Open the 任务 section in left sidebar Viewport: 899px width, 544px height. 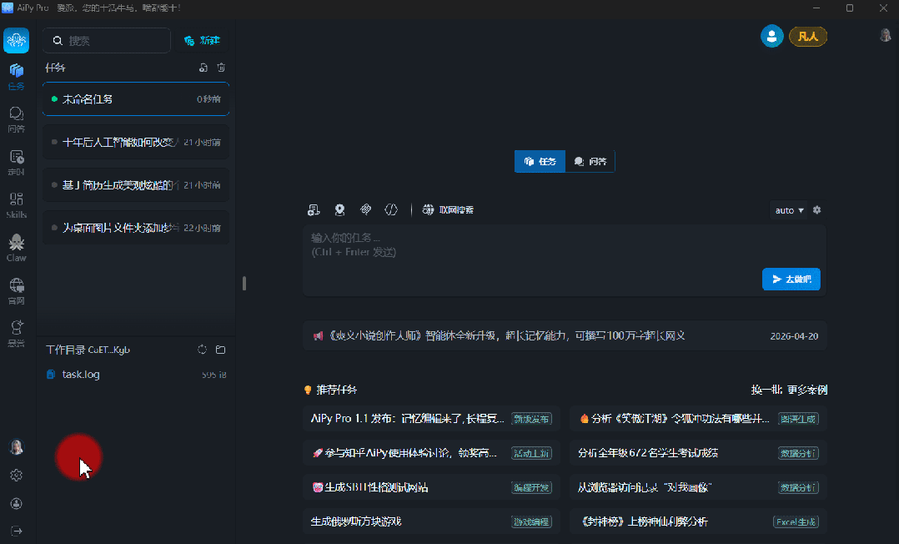click(x=16, y=77)
